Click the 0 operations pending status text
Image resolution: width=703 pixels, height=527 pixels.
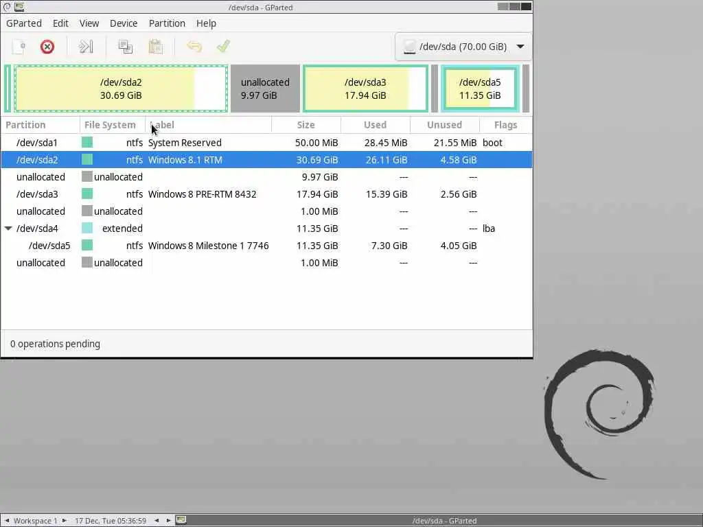click(x=55, y=344)
